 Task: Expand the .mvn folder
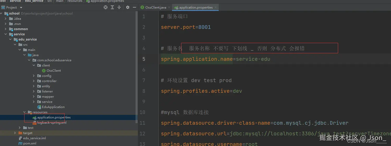click(6, 24)
